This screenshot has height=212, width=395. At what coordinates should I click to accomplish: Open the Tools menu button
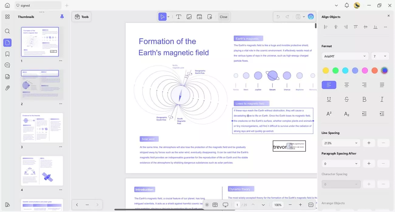(81, 17)
